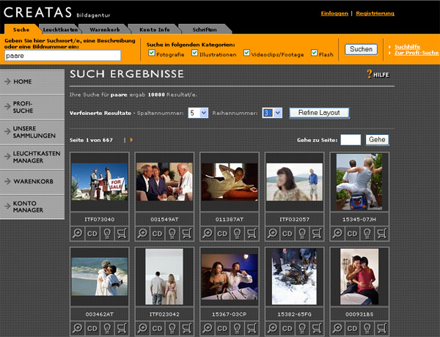Go to next page using orange arrow
This screenshot has height=337, width=440.
pyautogui.click(x=131, y=139)
